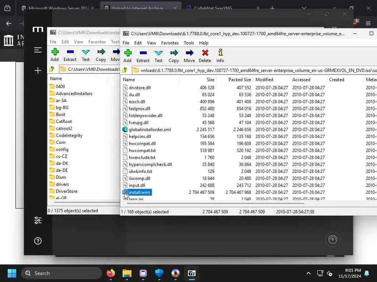Click Info in front 7-Zip toolbar

point(220,56)
